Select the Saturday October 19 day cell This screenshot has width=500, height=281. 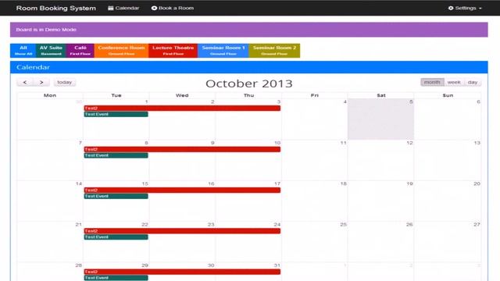(380, 201)
